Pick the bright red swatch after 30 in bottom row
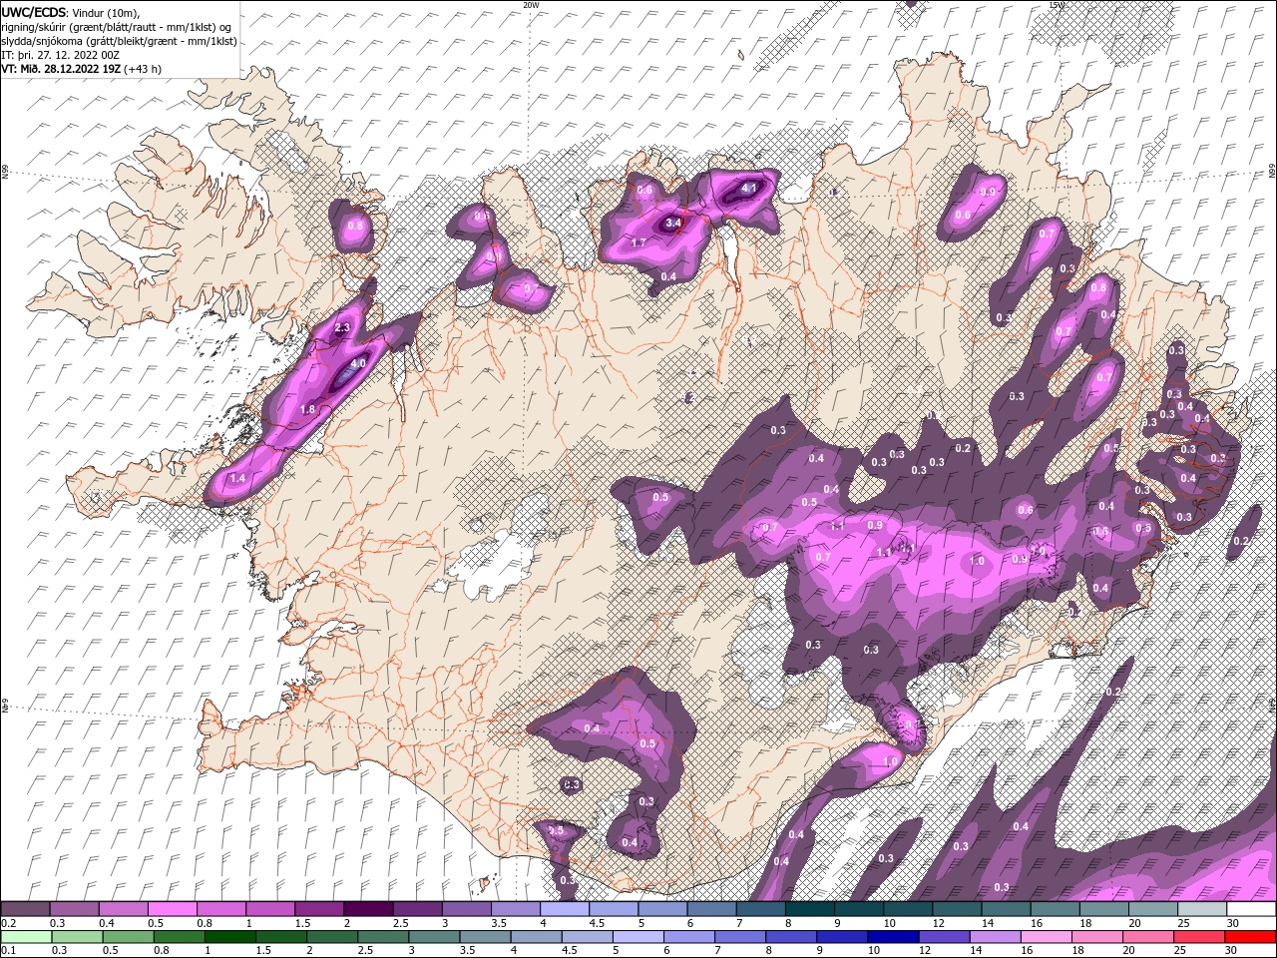This screenshot has height=958, width=1277. tap(1251, 936)
